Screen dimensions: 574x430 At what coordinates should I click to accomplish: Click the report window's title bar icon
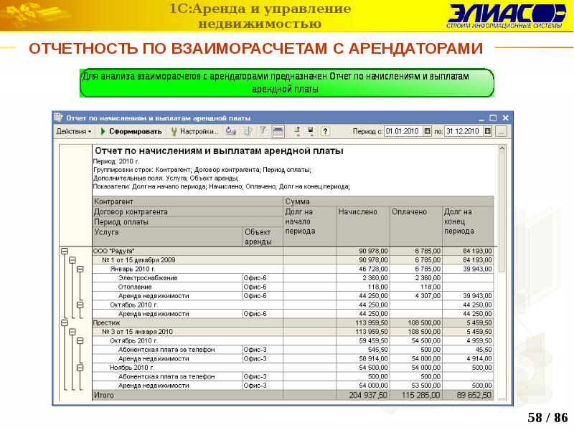coord(60,118)
